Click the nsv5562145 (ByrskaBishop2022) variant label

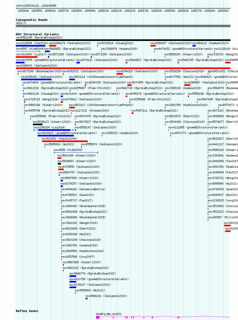coord(39,37)
